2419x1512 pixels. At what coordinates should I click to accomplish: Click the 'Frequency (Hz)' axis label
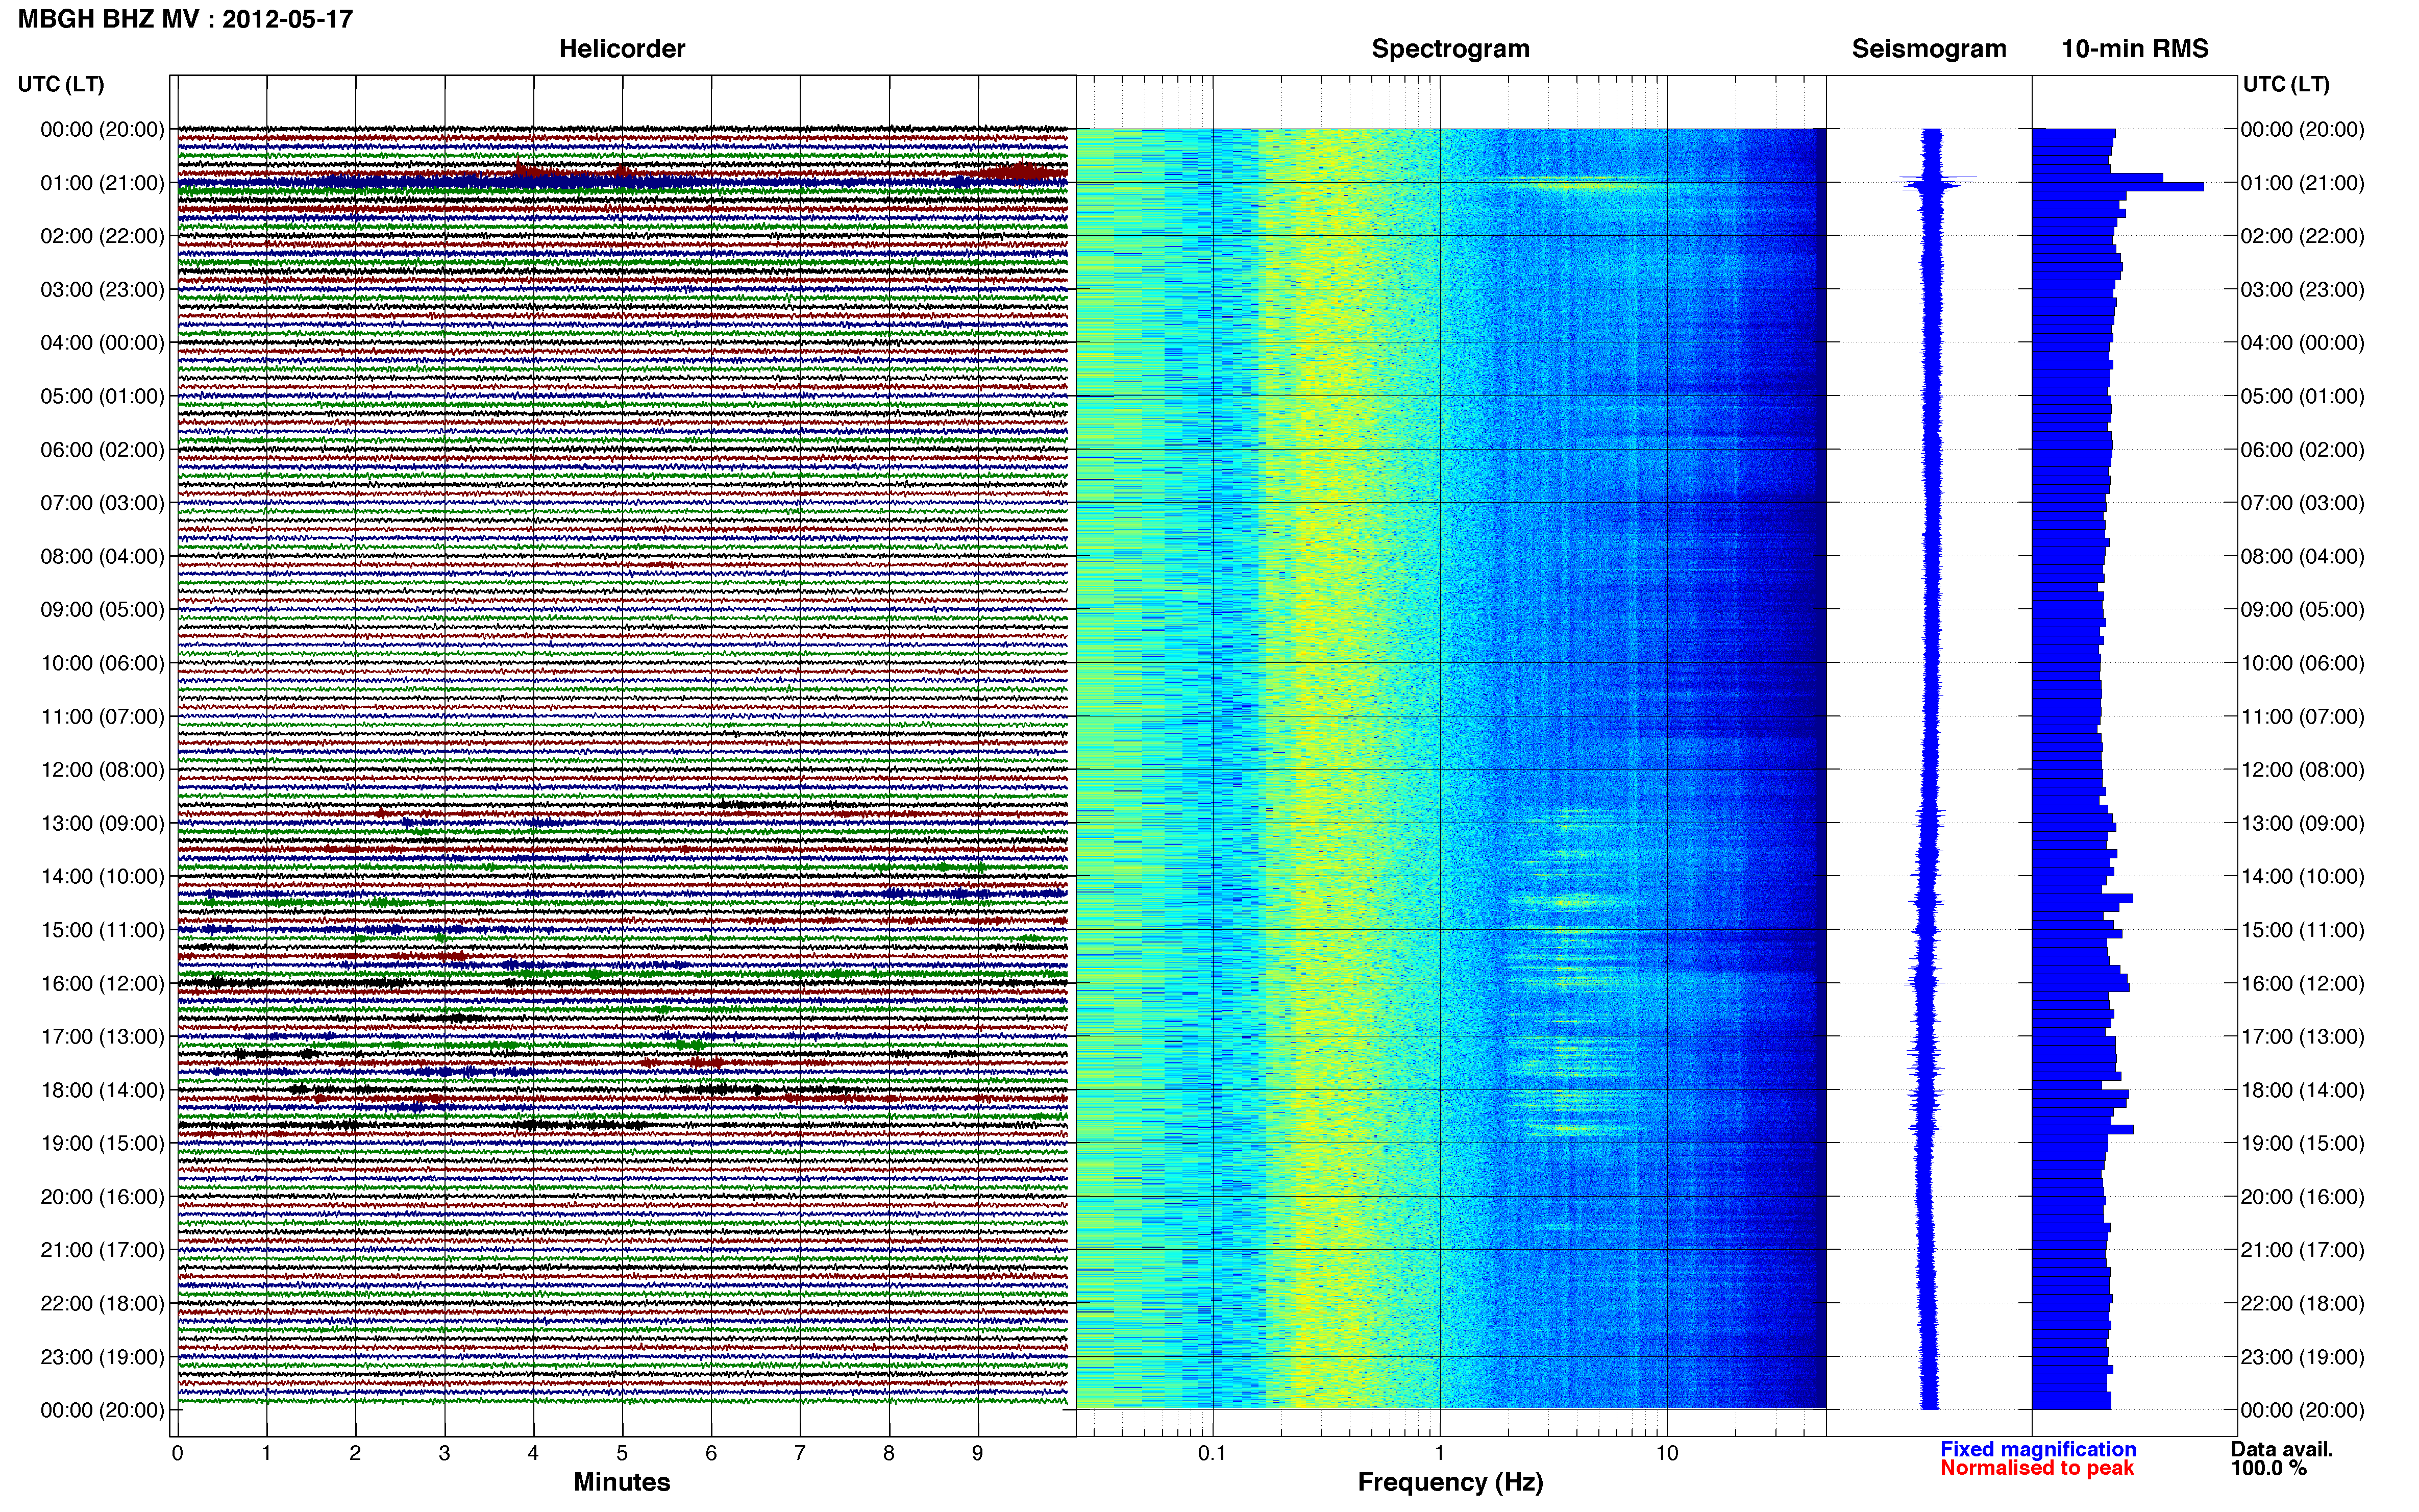coord(1450,1482)
